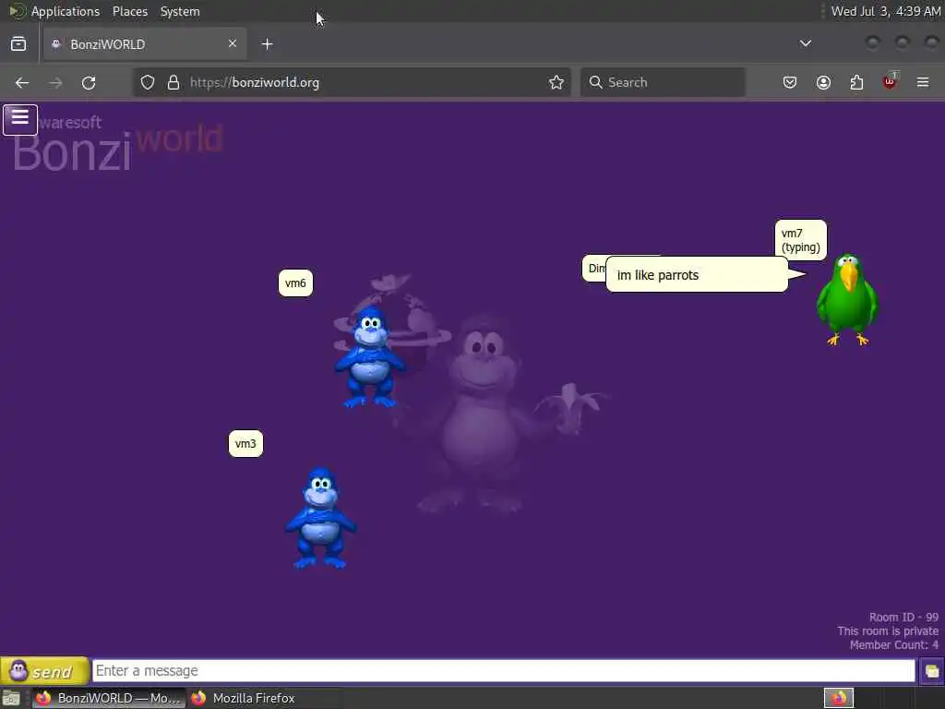Go back one page
Screen dimensions: 945x709
click(x=22, y=82)
